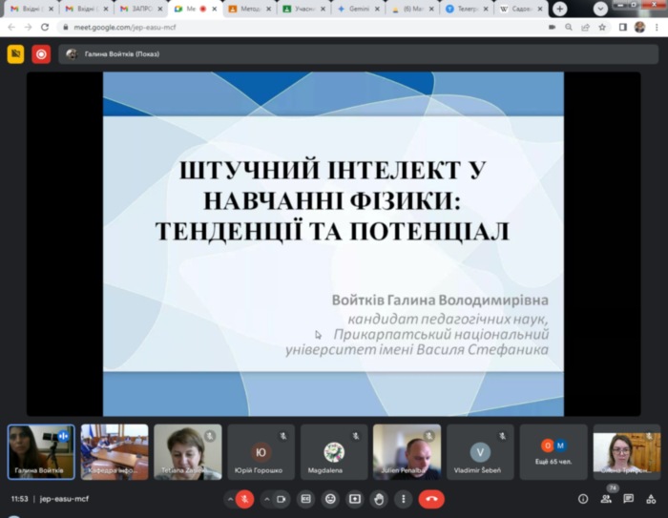The width and height of the screenshot is (668, 518).
Task: Click the meet.google.com address bar
Action: pos(286,28)
